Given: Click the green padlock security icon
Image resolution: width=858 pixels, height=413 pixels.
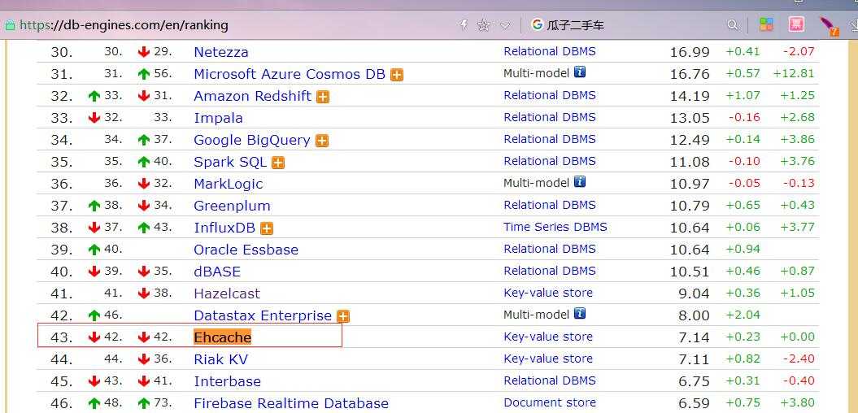Looking at the screenshot, I should [x=9, y=25].
